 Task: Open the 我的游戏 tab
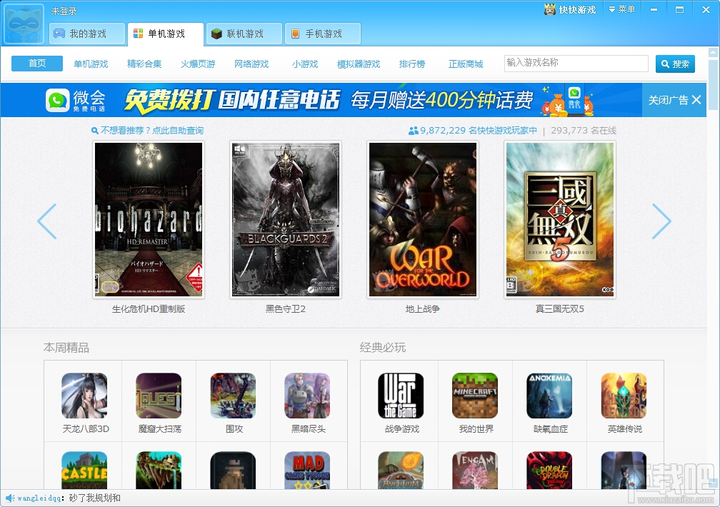click(87, 34)
